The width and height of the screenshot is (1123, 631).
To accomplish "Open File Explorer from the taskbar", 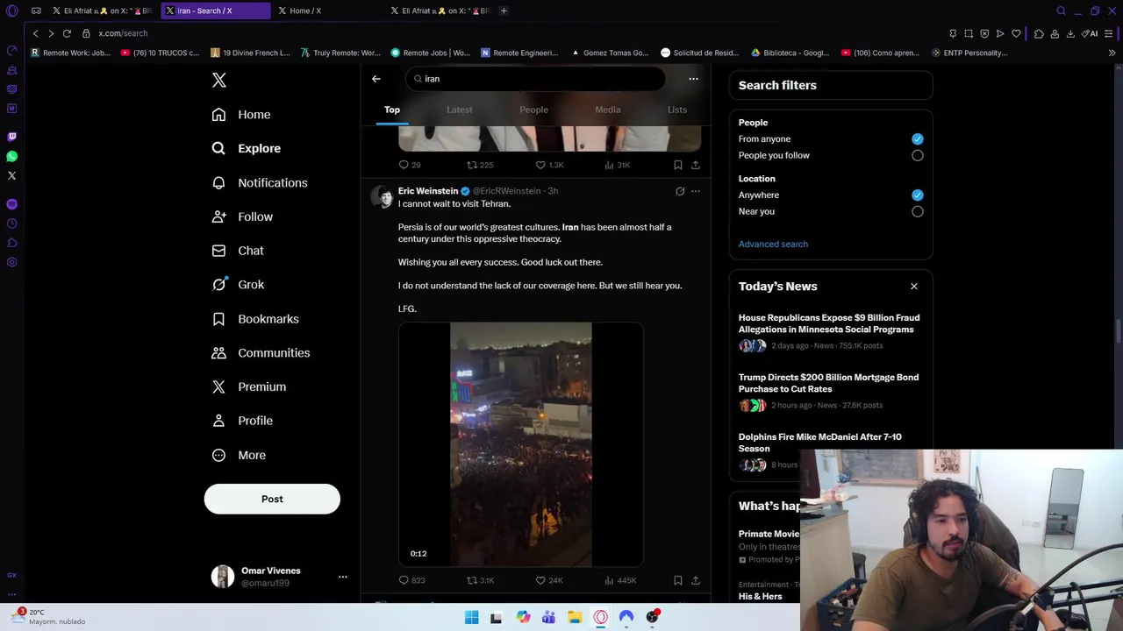I will [575, 617].
